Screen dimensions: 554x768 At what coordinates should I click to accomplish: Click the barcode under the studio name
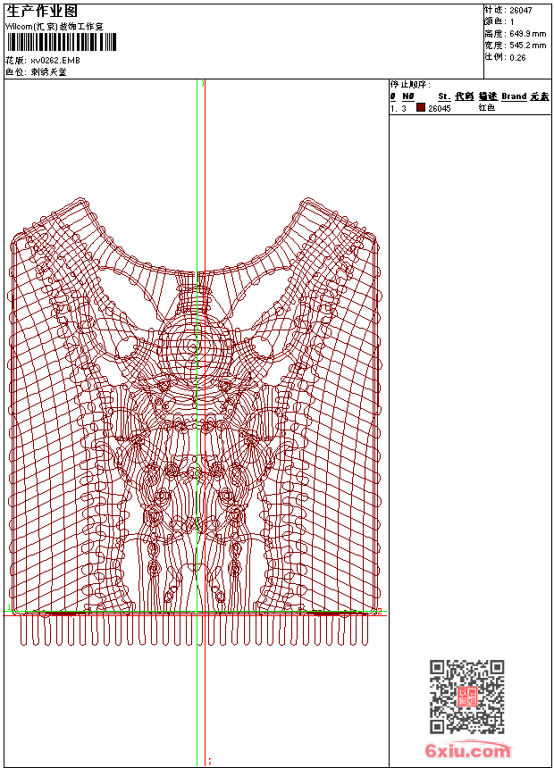pyautogui.click(x=62, y=42)
